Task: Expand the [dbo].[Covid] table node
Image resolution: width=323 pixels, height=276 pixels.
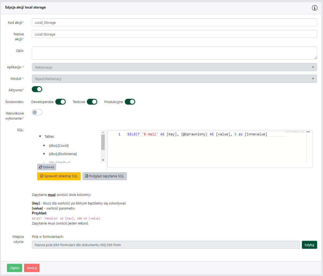Action: 44,145
